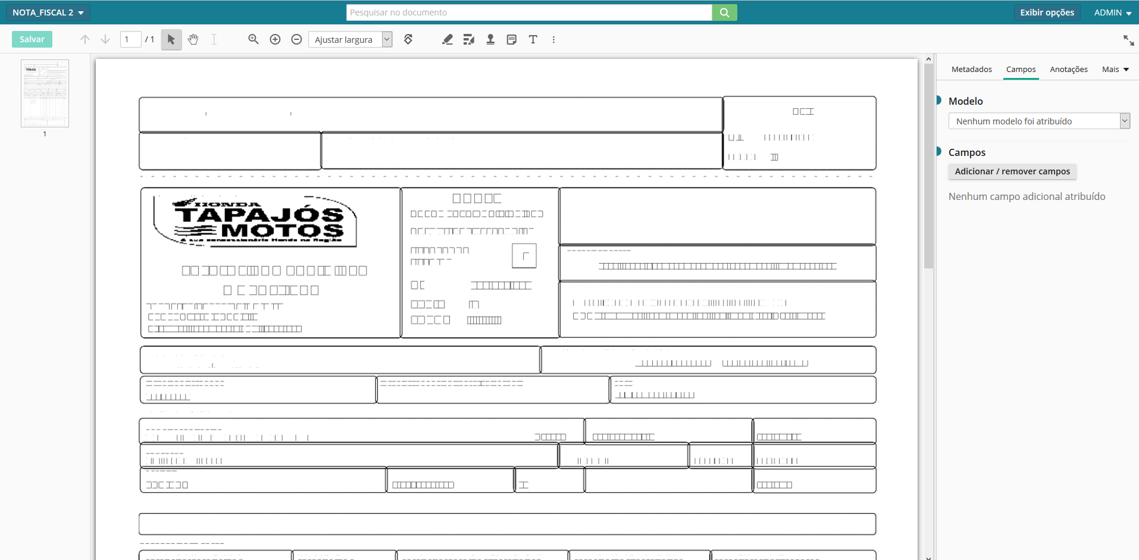Zoom out with the minus icon
Viewport: 1139px width, 560px height.
[296, 39]
